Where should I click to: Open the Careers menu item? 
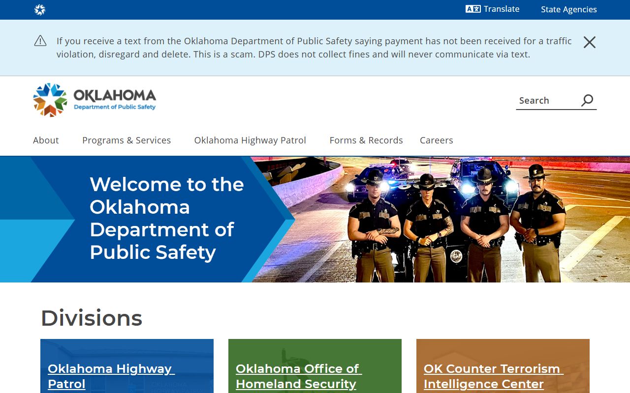[436, 140]
